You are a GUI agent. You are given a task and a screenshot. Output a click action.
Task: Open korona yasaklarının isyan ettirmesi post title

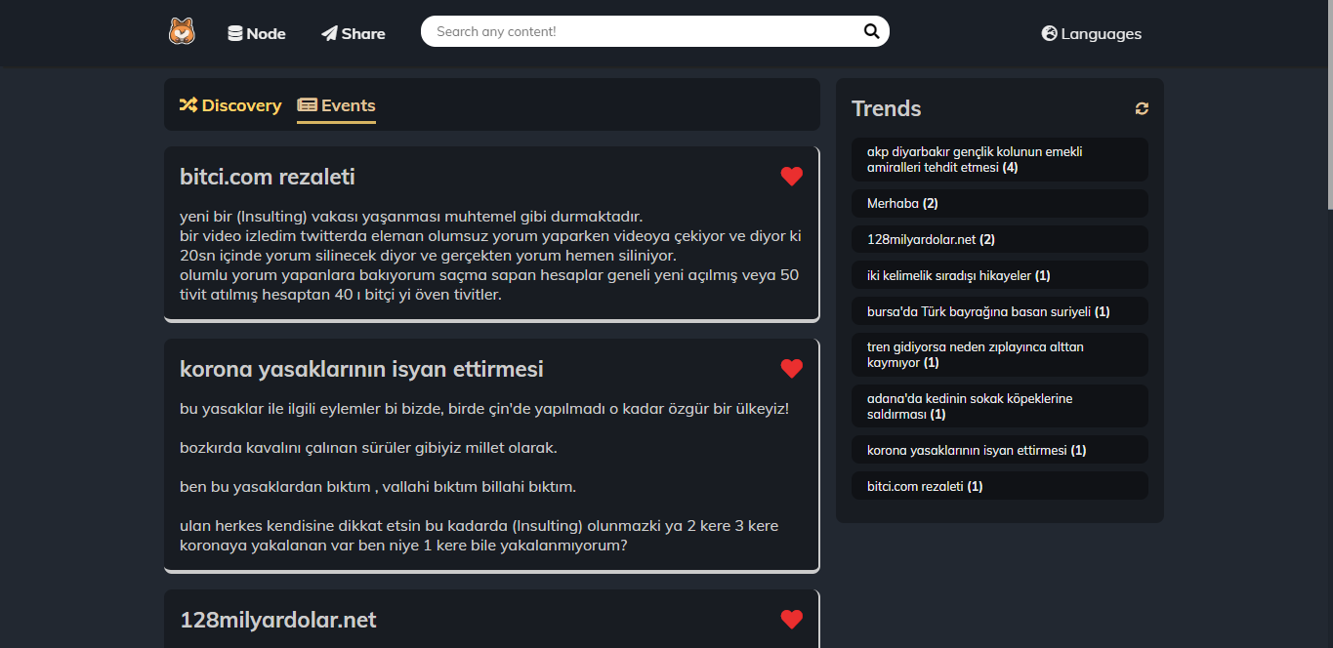point(361,369)
